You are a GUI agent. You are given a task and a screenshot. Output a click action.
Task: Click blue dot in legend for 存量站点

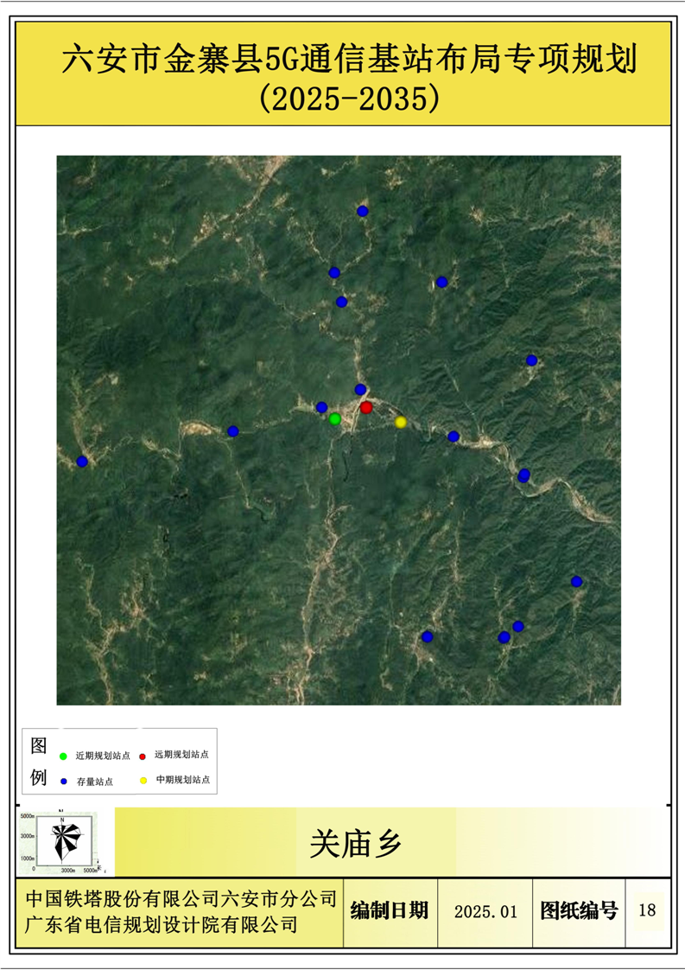click(x=63, y=782)
